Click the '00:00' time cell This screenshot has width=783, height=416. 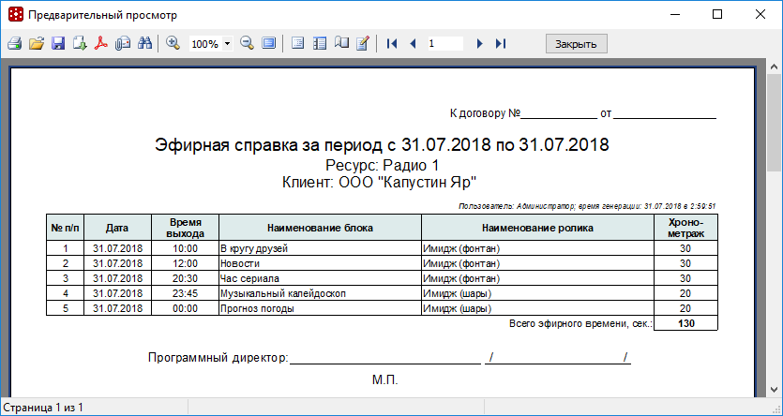point(186,308)
